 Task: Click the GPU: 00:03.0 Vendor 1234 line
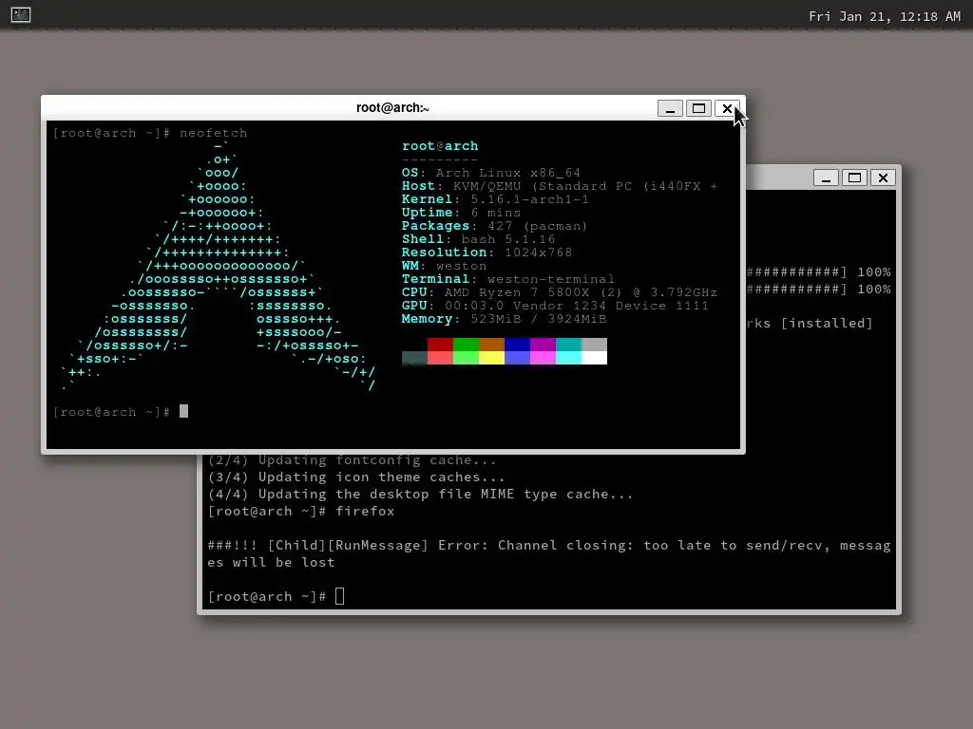coord(555,306)
